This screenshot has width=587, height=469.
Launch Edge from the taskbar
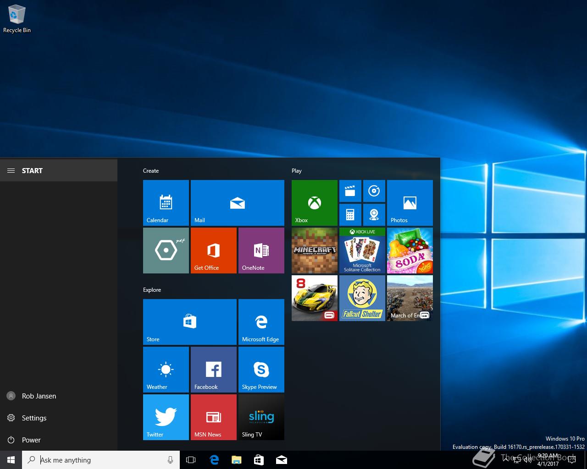coord(214,460)
